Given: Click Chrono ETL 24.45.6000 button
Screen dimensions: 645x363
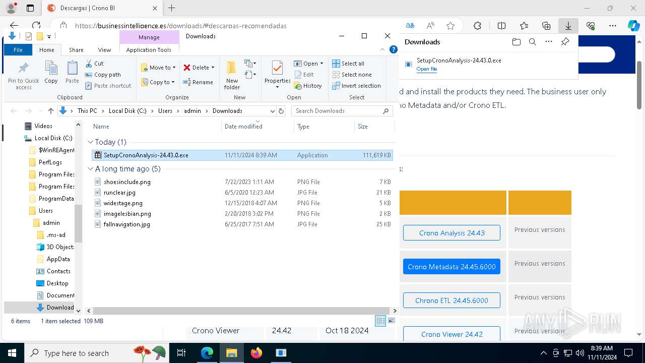Looking at the screenshot, I should (x=451, y=300).
